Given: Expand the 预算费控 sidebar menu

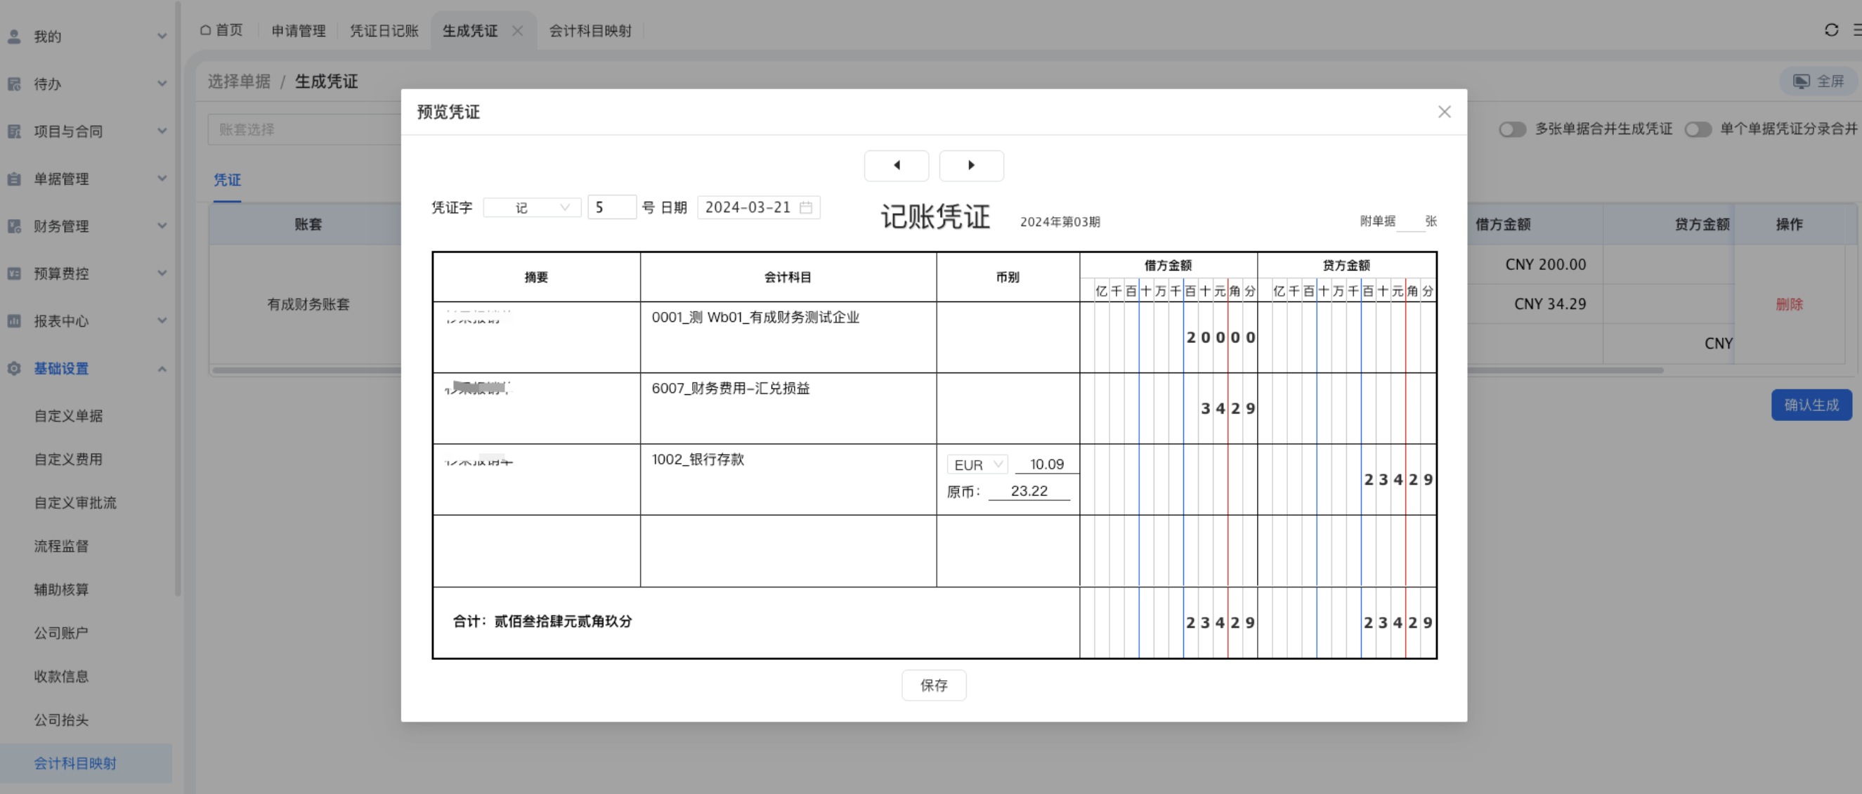Looking at the screenshot, I should click(162, 273).
